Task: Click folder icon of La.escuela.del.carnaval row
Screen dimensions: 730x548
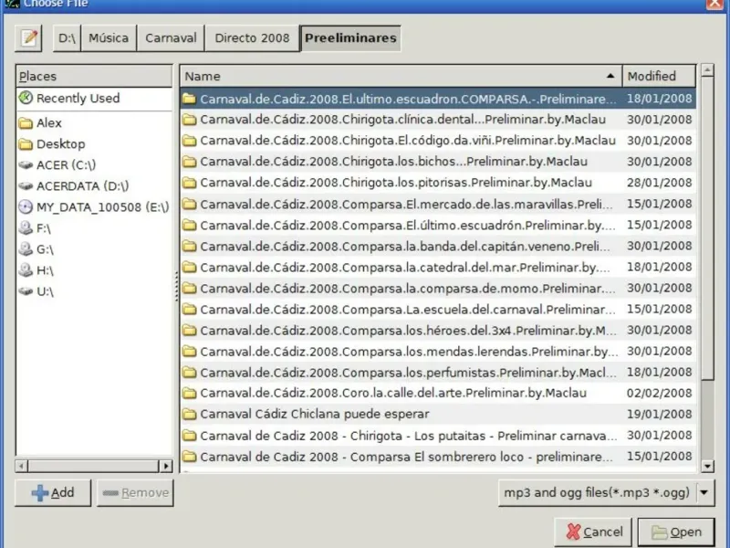Action: (x=189, y=309)
